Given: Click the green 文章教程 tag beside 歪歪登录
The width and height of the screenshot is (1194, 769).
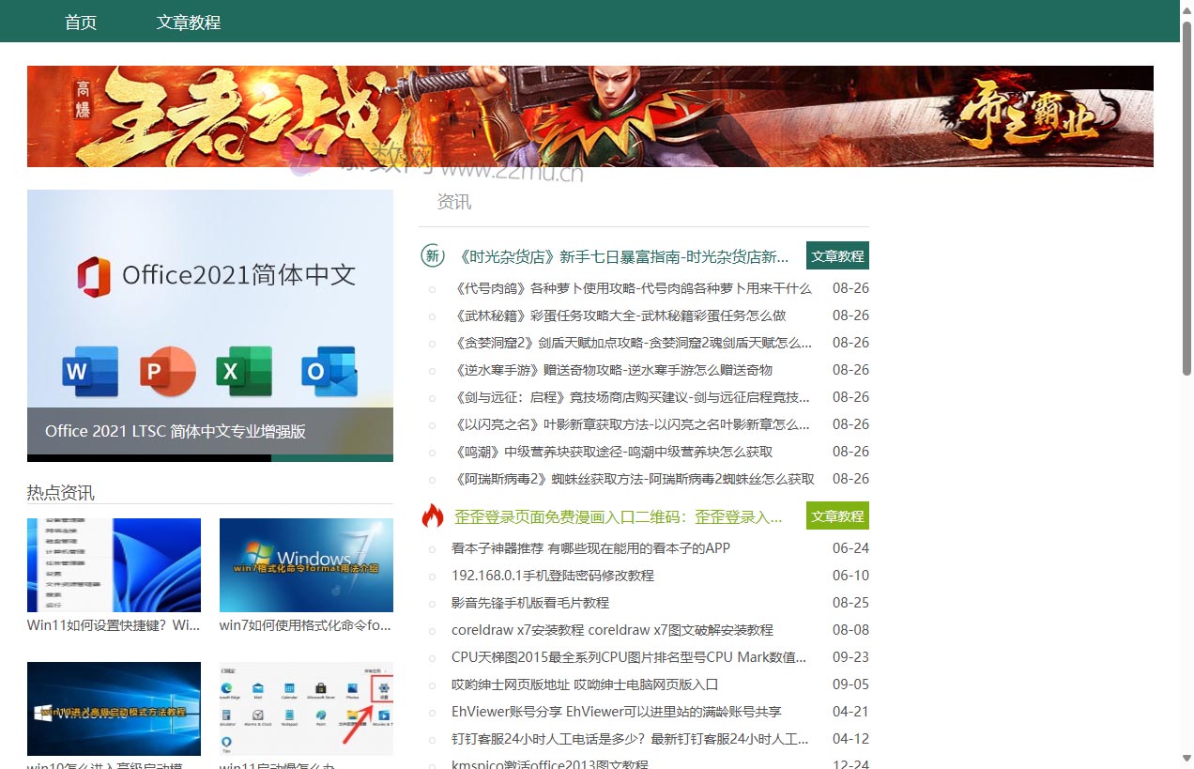Looking at the screenshot, I should 837,515.
